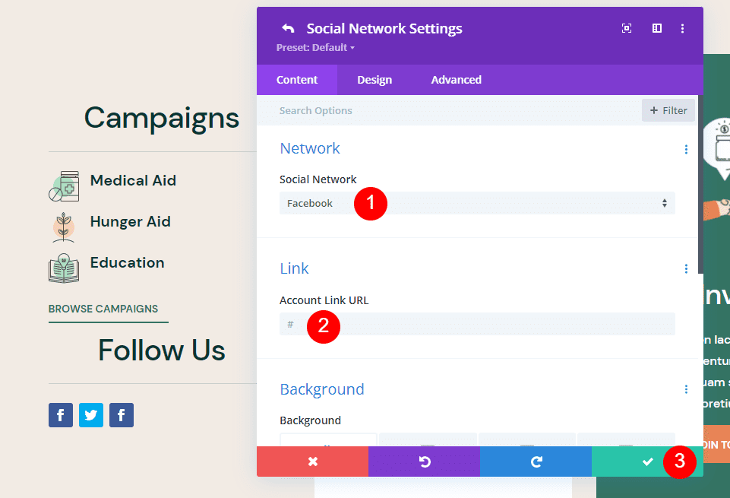Click inside the Account Link URL field
This screenshot has width=730, height=498.
(x=476, y=324)
